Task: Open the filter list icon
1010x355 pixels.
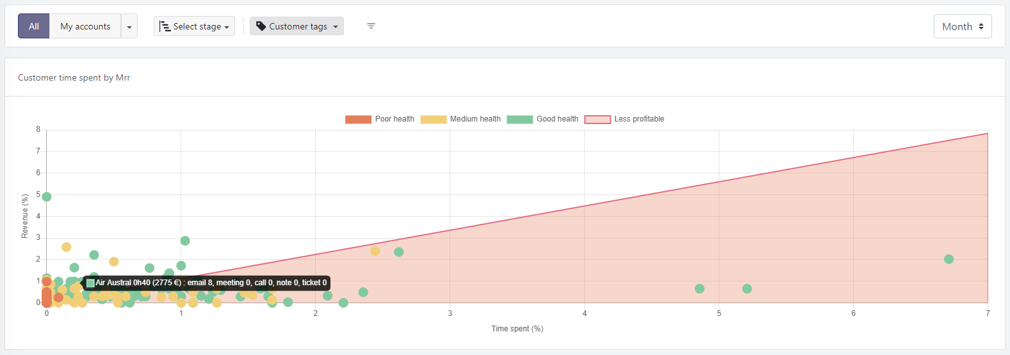Action: [371, 26]
